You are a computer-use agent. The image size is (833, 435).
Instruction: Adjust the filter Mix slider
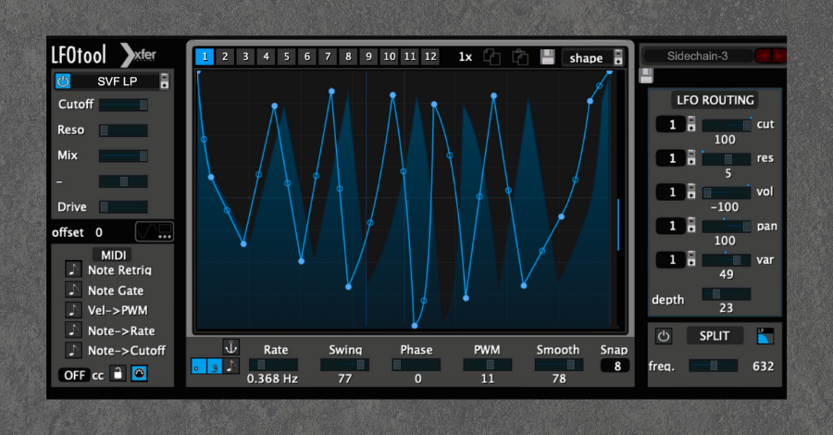click(123, 155)
